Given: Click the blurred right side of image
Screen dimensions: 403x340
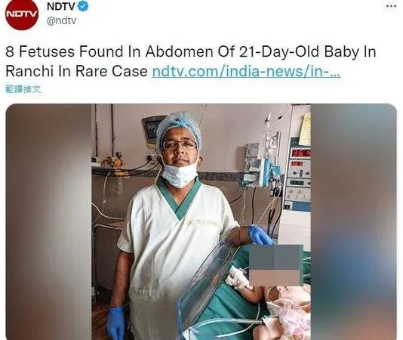Looking at the screenshot, I should [354, 221].
